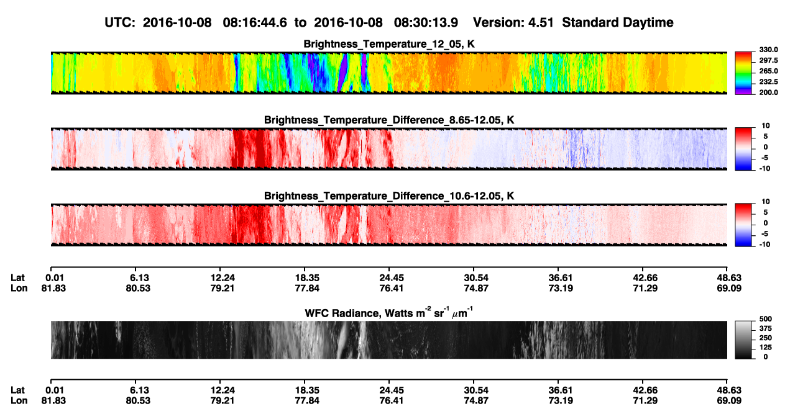This screenshot has height=414, width=808.
Task: Click latitude 18.35 on axis above WFC panel
Action: pos(307,277)
